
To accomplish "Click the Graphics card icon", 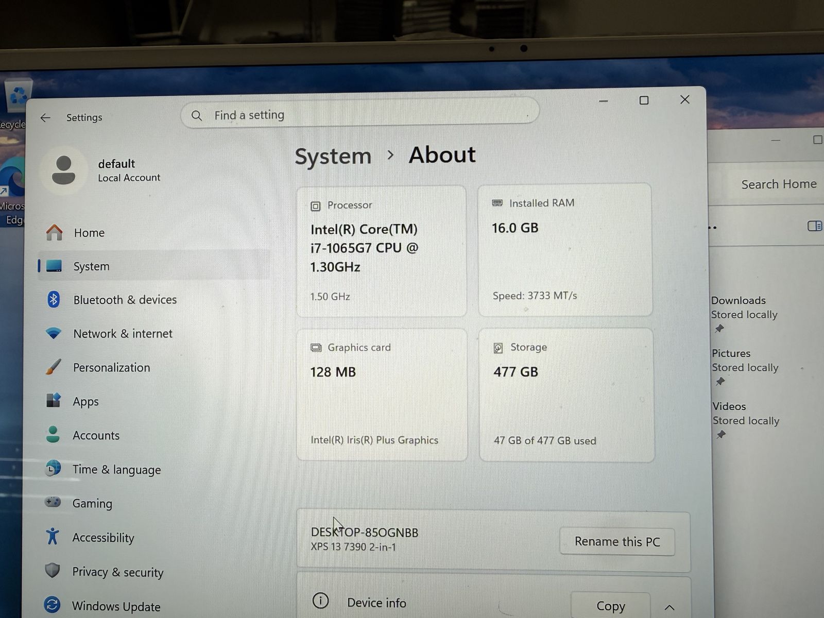I will tap(316, 348).
